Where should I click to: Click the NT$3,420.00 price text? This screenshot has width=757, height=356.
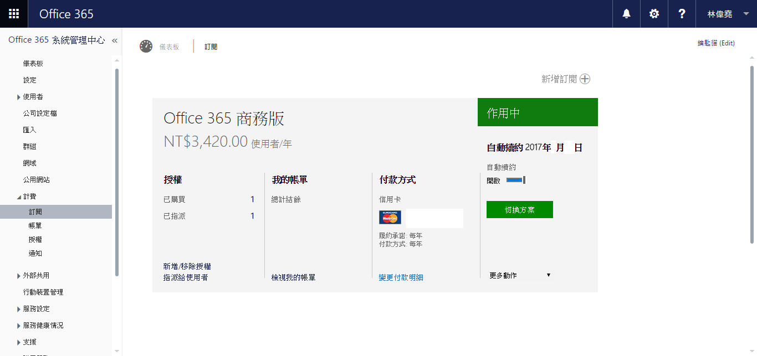(206, 142)
